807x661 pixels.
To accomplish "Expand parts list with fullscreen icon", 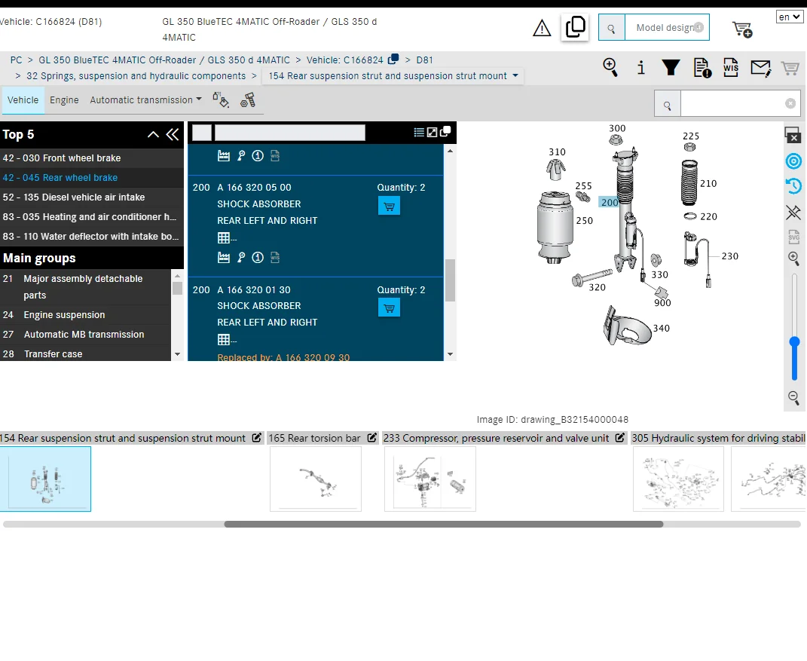I will (433, 133).
